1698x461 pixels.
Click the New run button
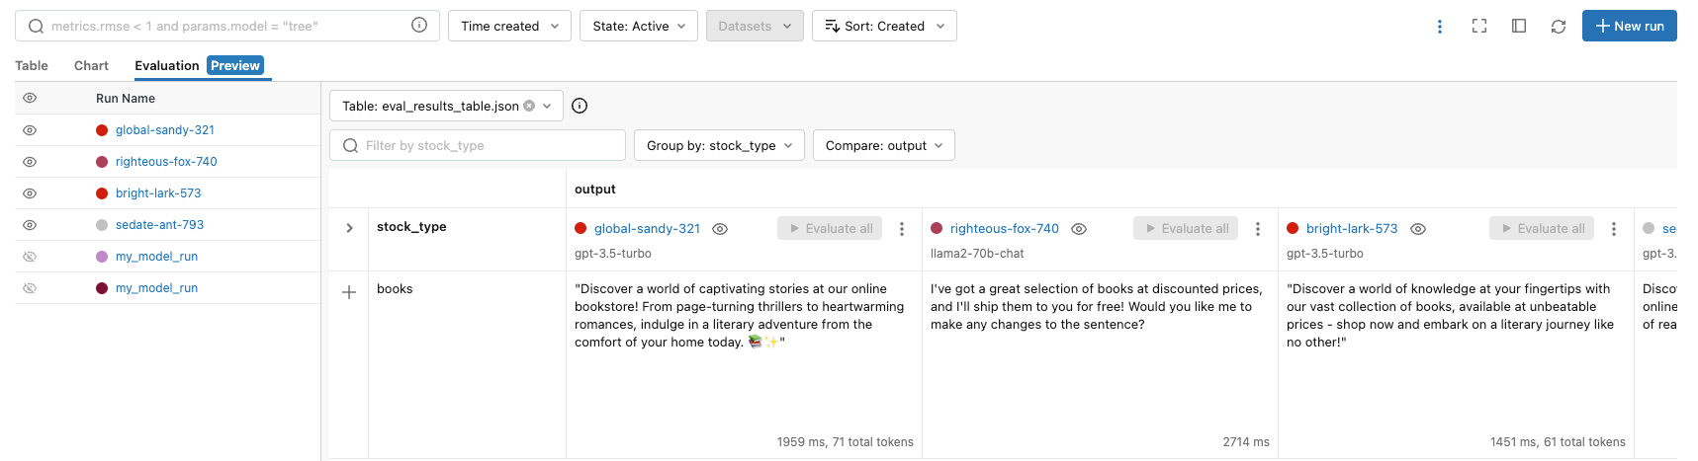(x=1629, y=26)
